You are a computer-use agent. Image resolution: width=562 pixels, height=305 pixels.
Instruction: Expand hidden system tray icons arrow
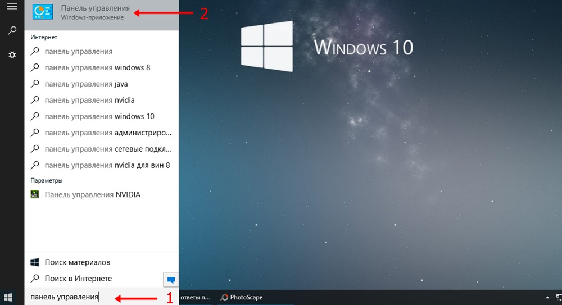[x=547, y=297]
